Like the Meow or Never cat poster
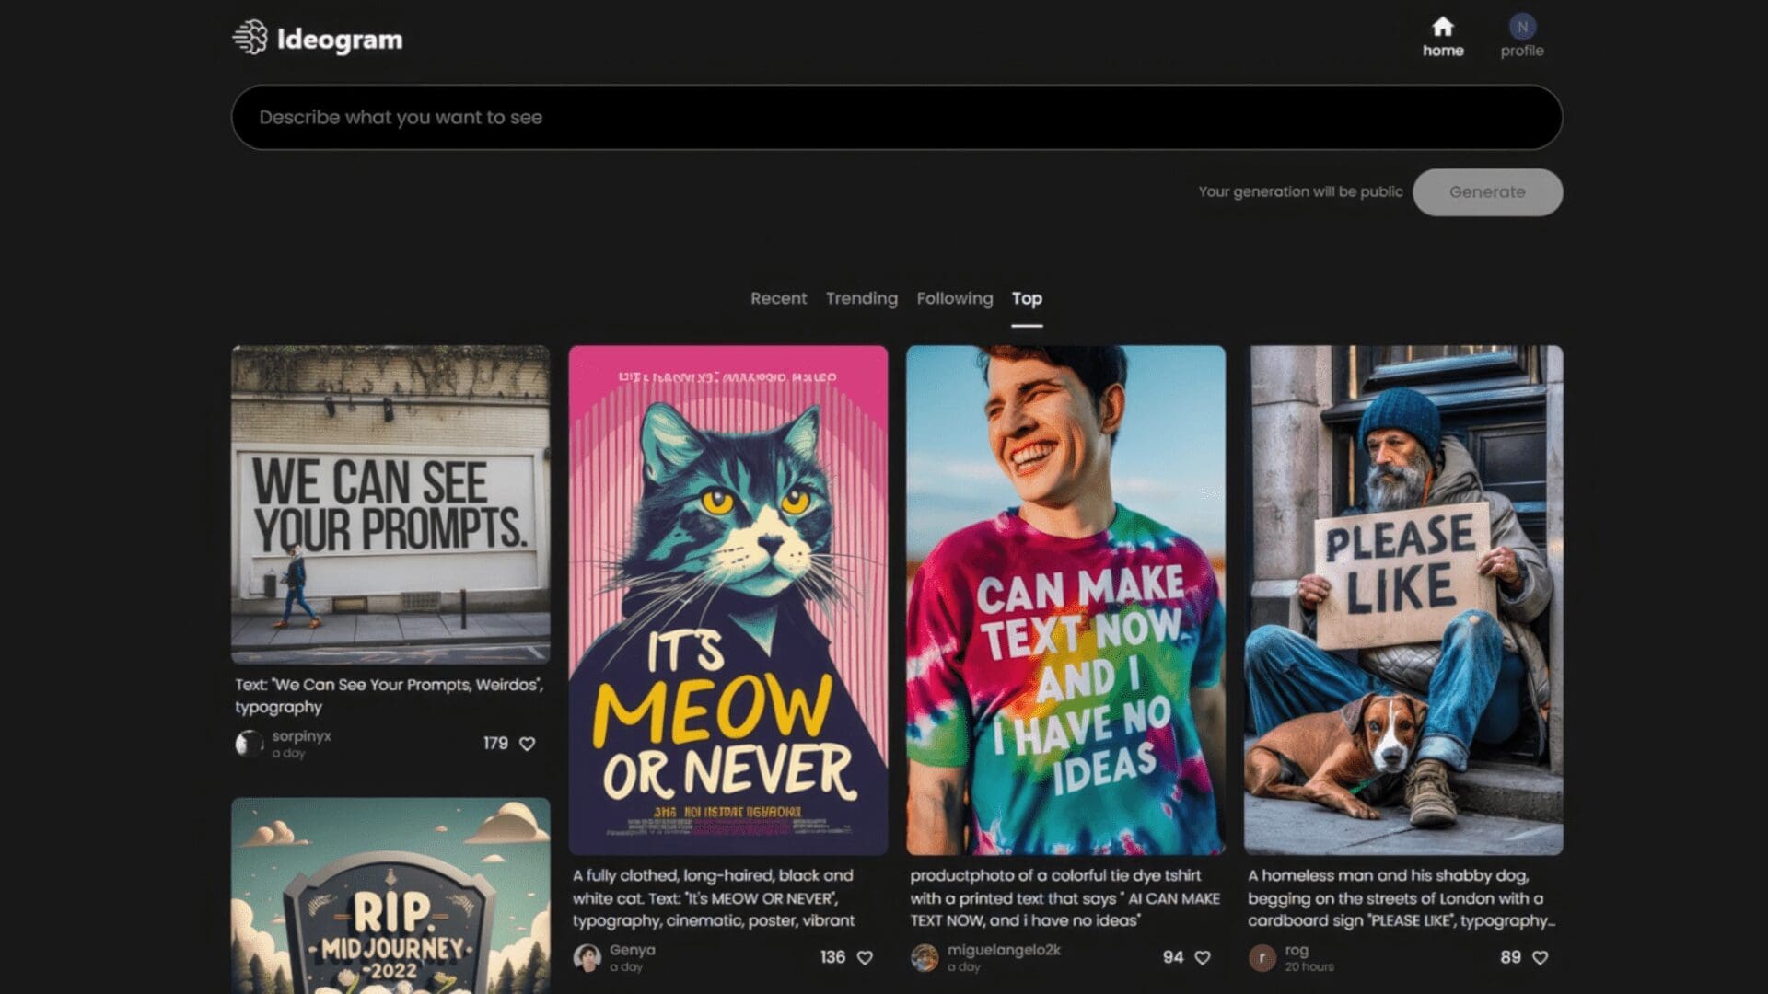This screenshot has width=1768, height=994. [865, 958]
